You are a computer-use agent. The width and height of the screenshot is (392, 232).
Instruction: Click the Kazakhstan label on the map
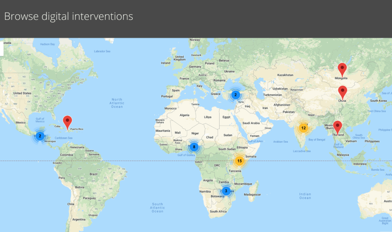[x=285, y=75]
